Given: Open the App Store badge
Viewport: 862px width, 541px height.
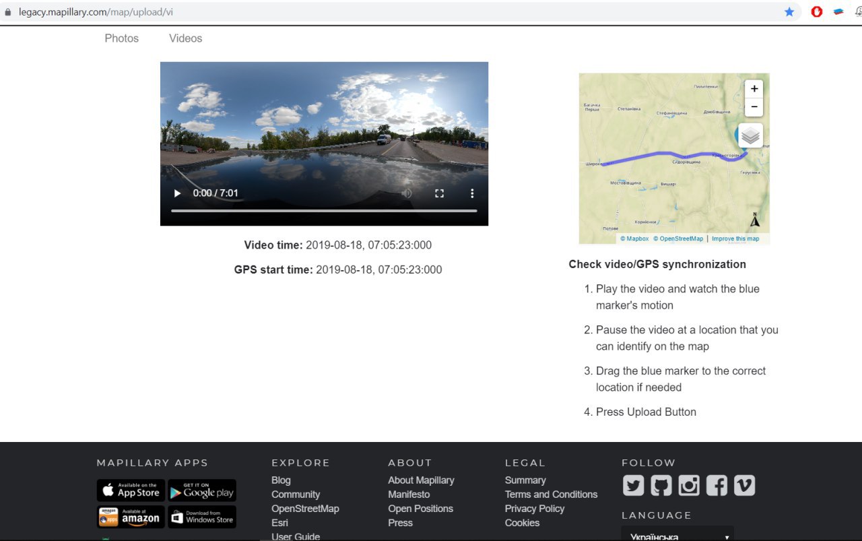Looking at the screenshot, I should coord(131,490).
